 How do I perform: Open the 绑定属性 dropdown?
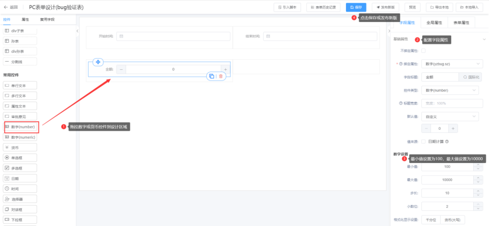pyautogui.click(x=452, y=64)
